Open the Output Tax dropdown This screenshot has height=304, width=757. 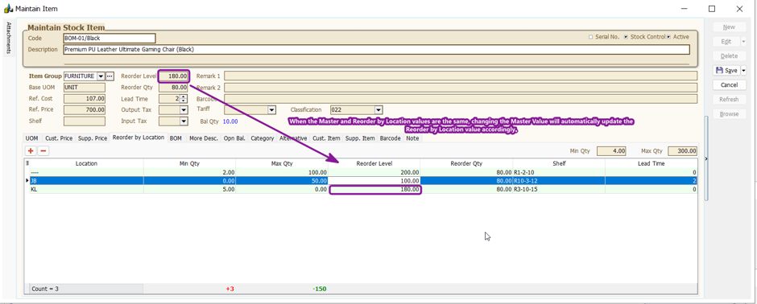coord(184,110)
